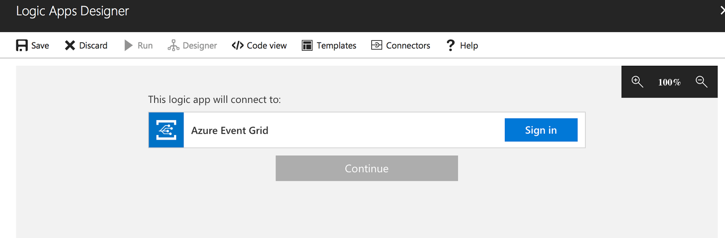
Task: Open the Templates toolbar label
Action: click(336, 45)
